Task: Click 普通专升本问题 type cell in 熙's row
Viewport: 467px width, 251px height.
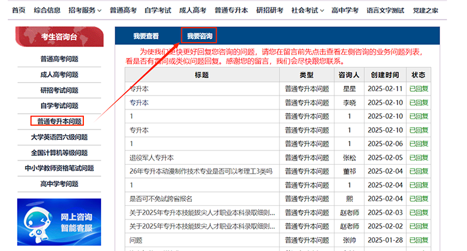Action: point(307,199)
